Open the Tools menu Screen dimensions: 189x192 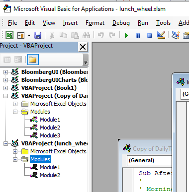point(163,23)
